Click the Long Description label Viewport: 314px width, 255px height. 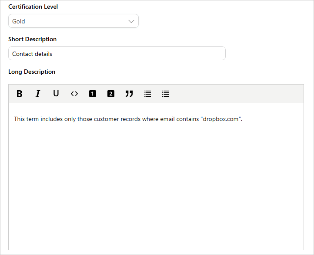point(32,72)
